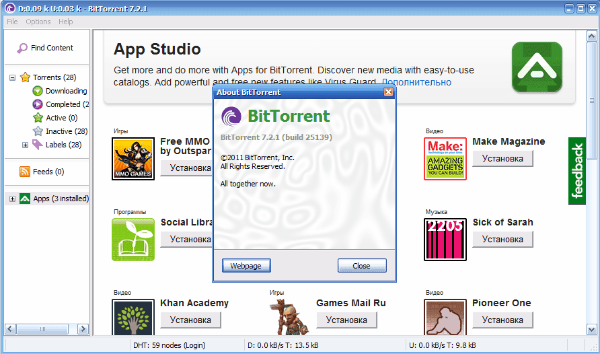The height and width of the screenshot is (354, 600).
Task: Click the Feeds RSS icon
Action: point(25,172)
